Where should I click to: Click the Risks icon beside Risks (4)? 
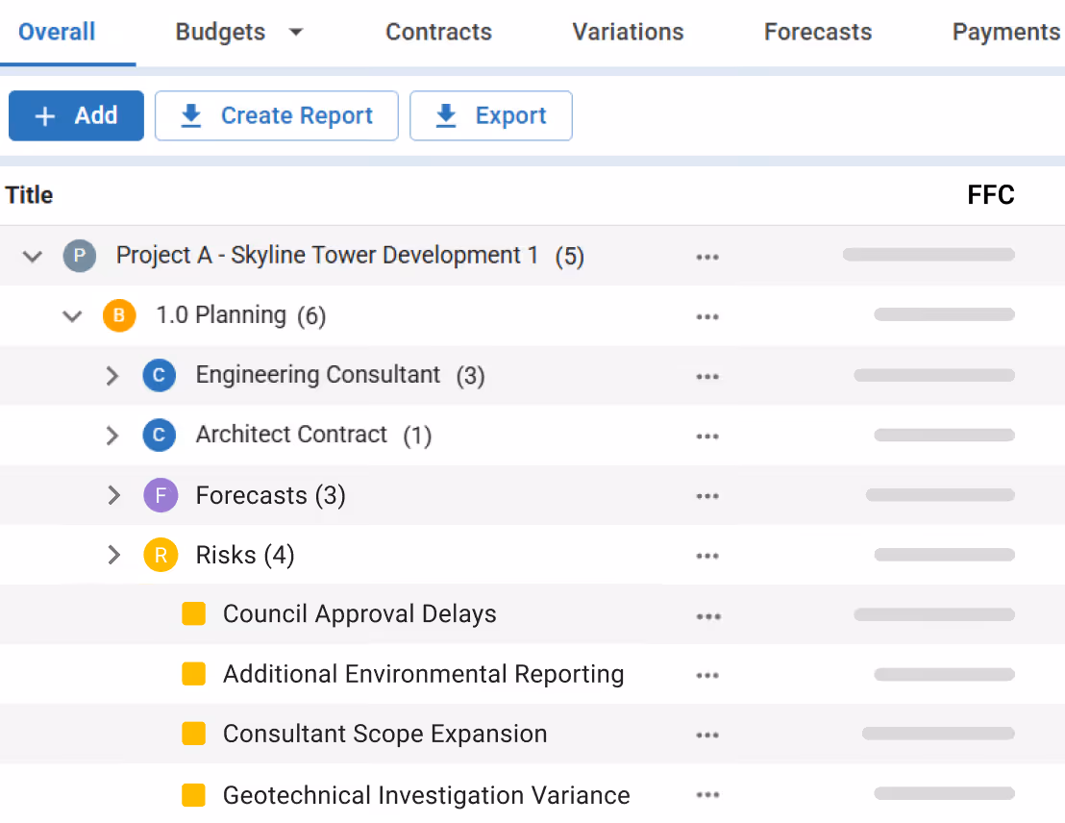tap(160, 555)
